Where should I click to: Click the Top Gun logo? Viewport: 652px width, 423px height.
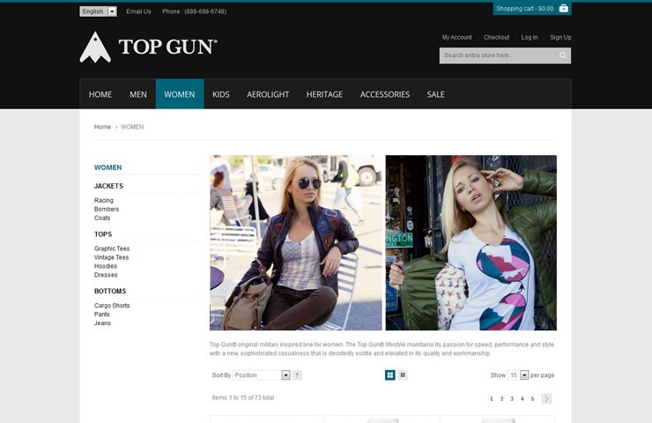[148, 47]
